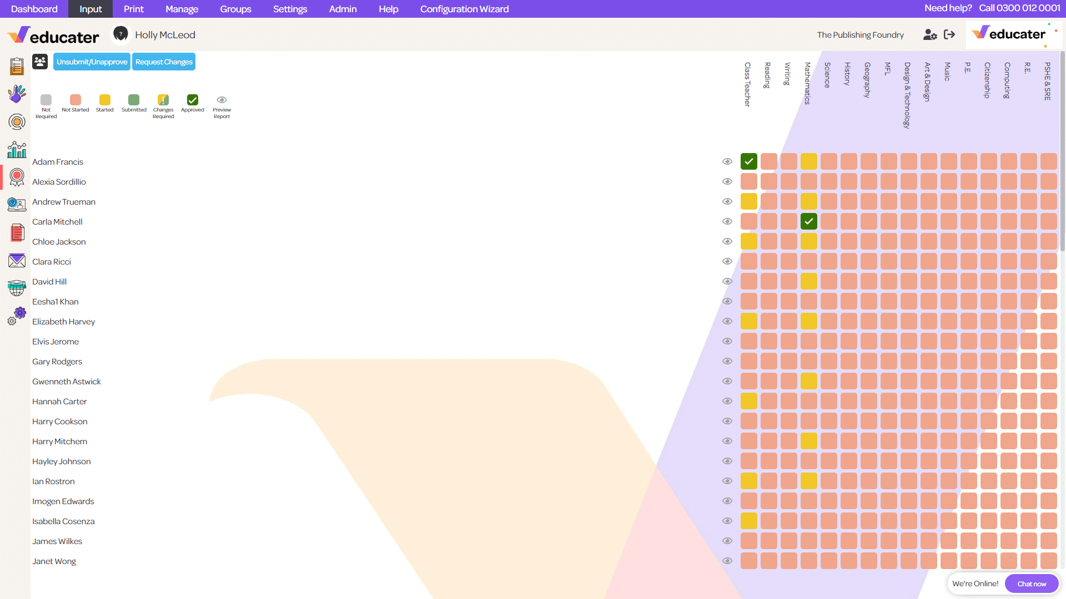Click Holly McLeod's avatar icon

[x=120, y=34]
